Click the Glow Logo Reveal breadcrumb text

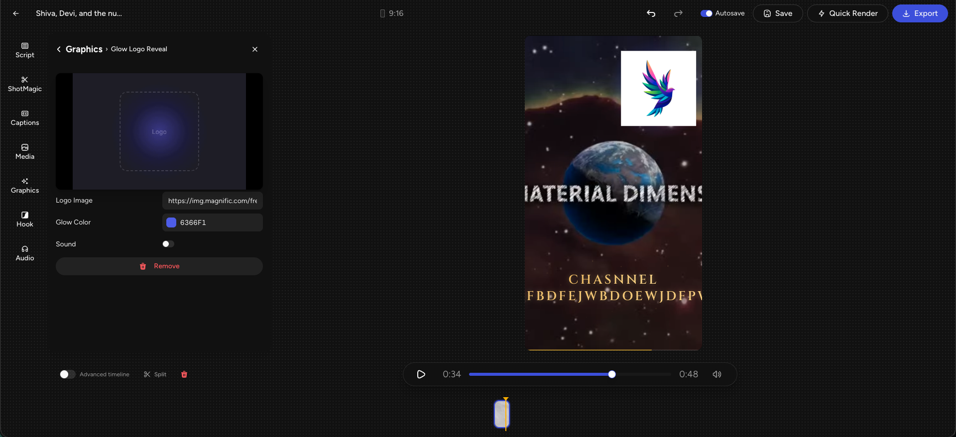click(x=139, y=49)
